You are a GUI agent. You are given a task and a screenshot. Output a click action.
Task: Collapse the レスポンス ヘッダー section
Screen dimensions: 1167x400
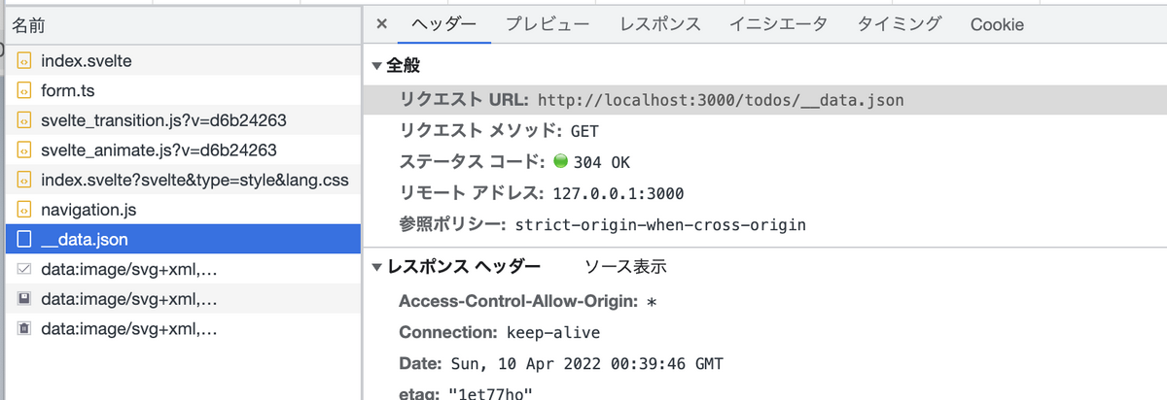click(377, 267)
